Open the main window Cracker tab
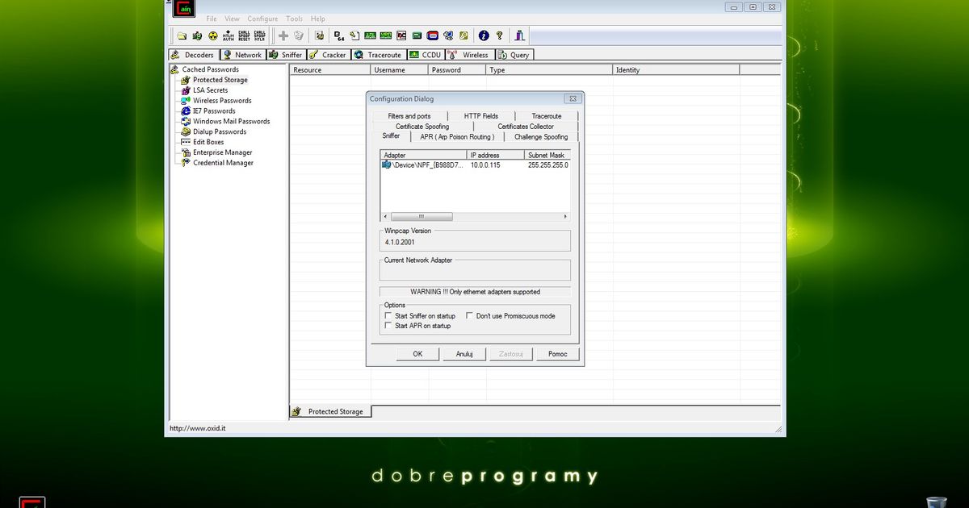 tap(328, 55)
